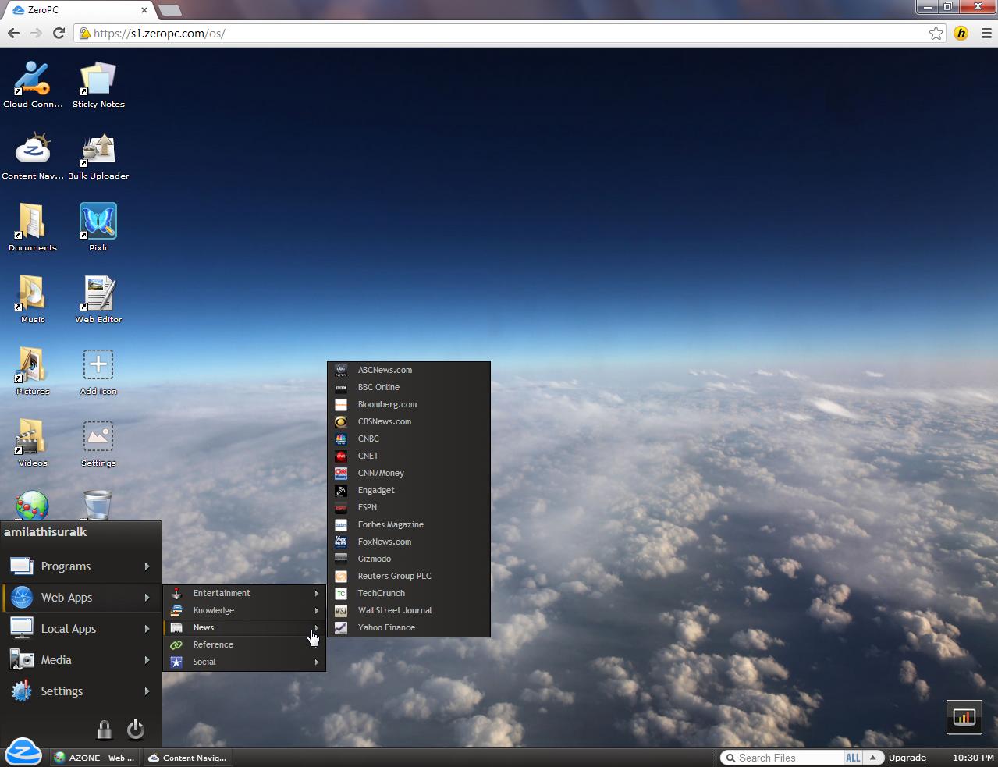Launch the Bulk Uploader desktop icon

98,156
